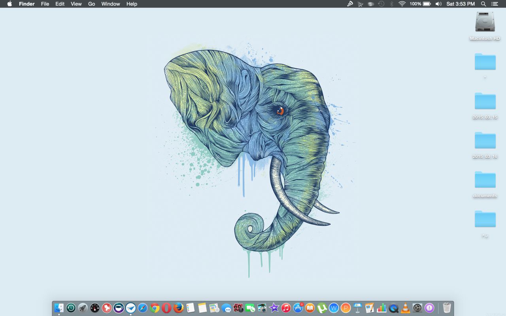This screenshot has width=506, height=316.
Task: Open the black gauge Dashboard icon
Action: coord(95,308)
